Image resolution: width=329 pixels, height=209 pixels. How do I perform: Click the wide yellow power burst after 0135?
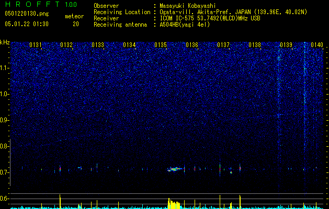pos(174,204)
